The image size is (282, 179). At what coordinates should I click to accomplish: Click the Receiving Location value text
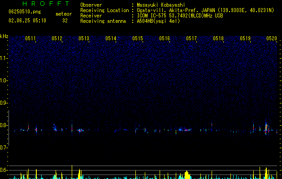205,10
